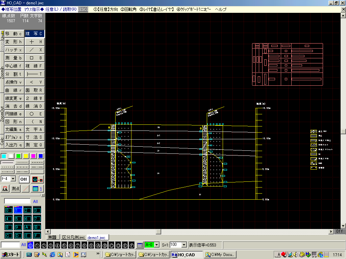Click the volume speaker icon in system tray

(x=296, y=255)
